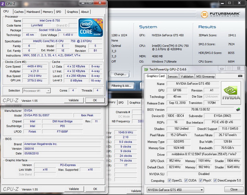Click the CPU-Z app icon in title bar
This screenshot has height=195, width=247.
3,4
